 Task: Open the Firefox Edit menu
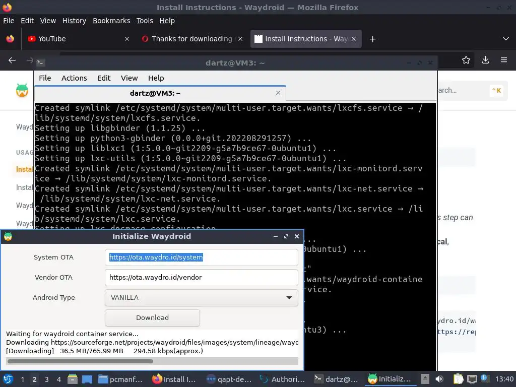coord(27,21)
